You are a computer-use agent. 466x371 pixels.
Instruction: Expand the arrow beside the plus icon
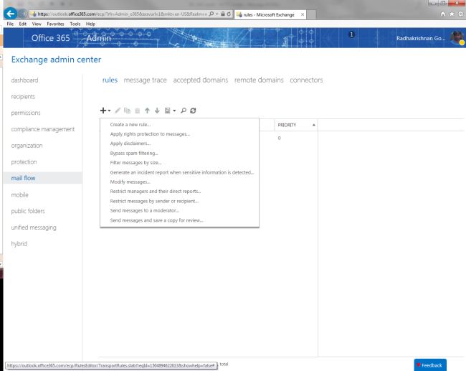[110, 111]
